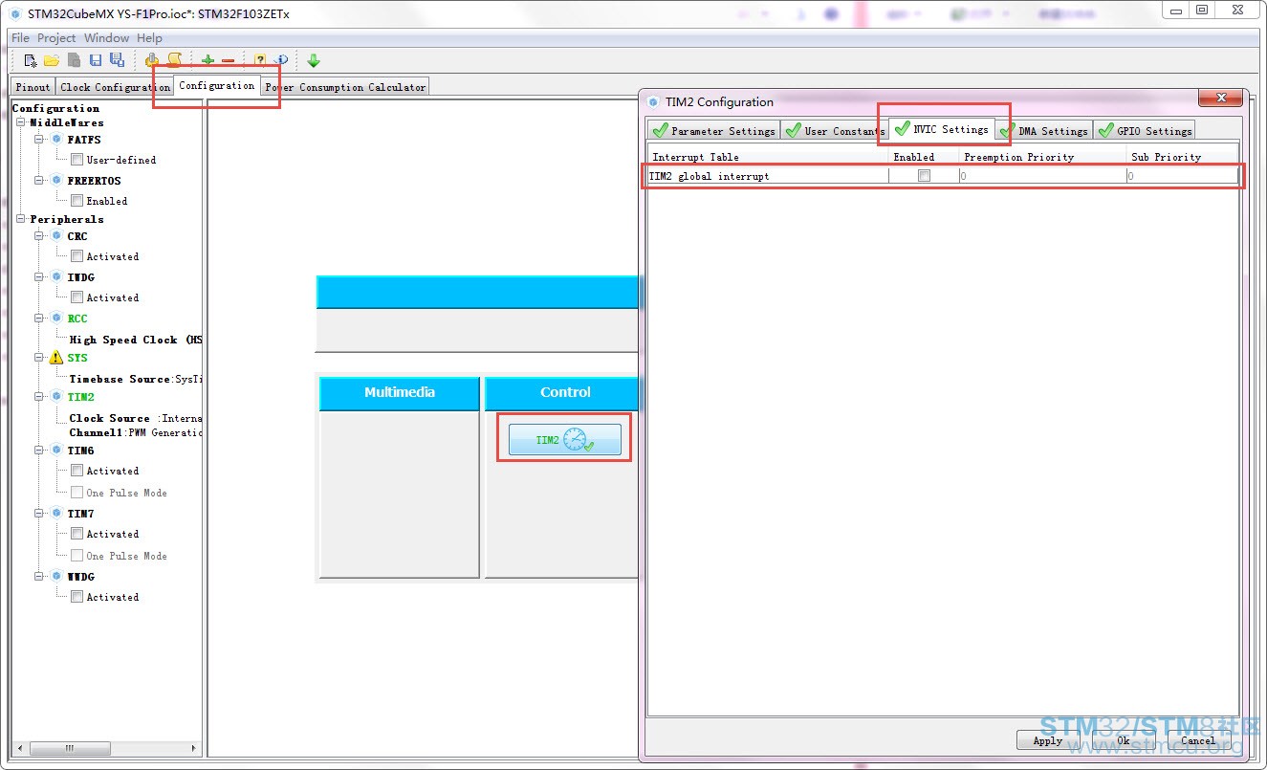The height and width of the screenshot is (770, 1267).
Task: Save the project with the floppy disk icon
Action: [x=96, y=60]
